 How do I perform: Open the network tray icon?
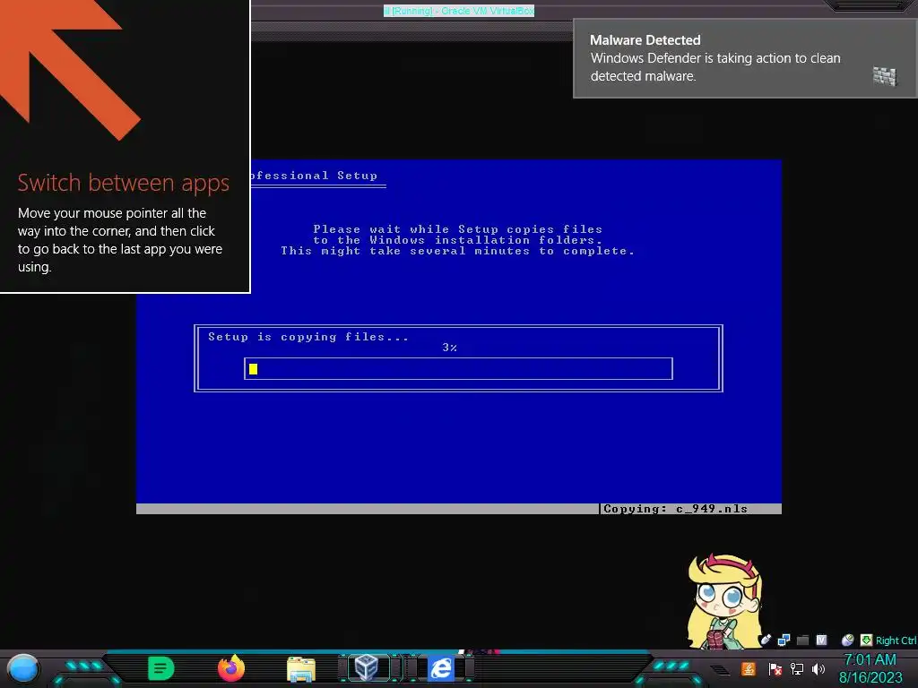click(797, 668)
